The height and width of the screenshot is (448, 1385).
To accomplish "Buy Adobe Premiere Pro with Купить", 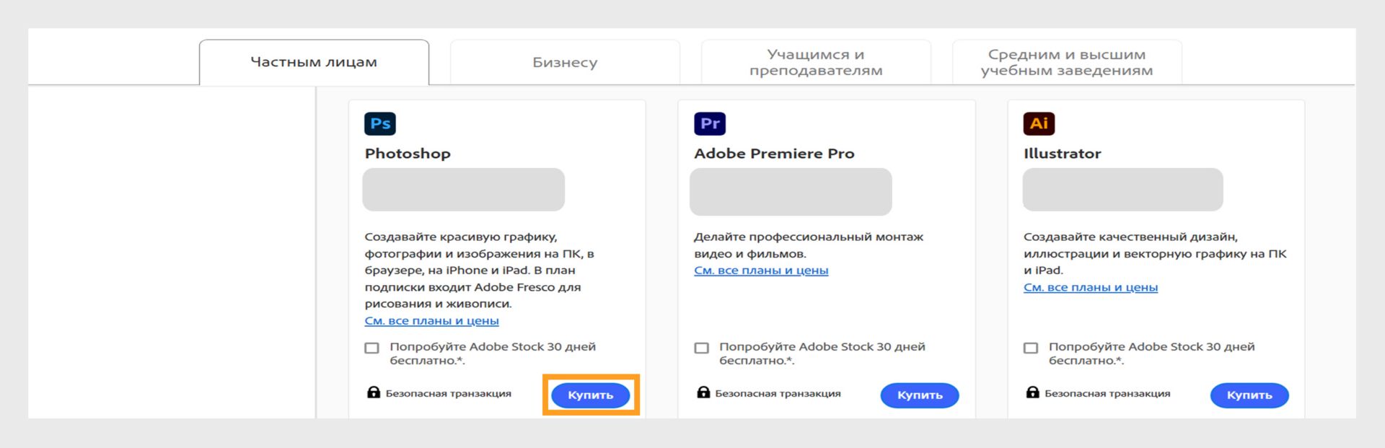I will (920, 395).
